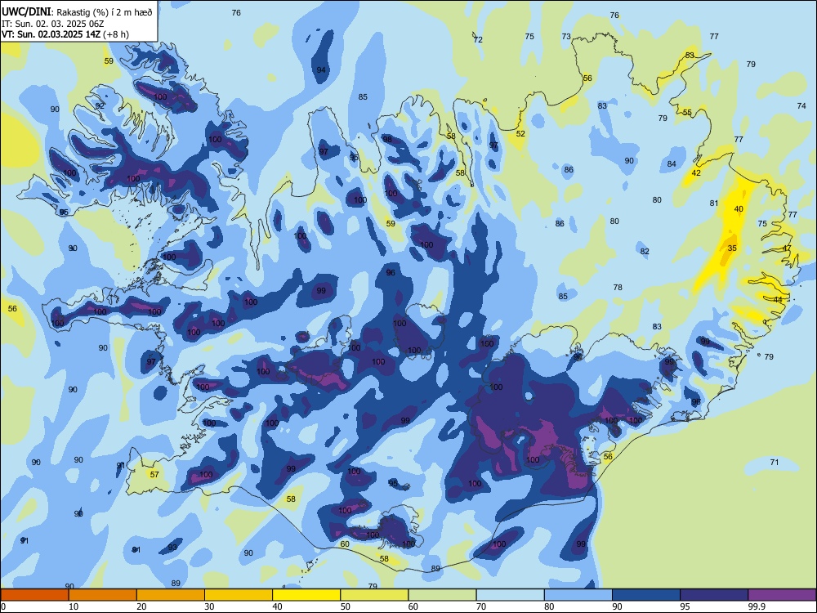Click the humidity value '52' in the north

coord(520,133)
